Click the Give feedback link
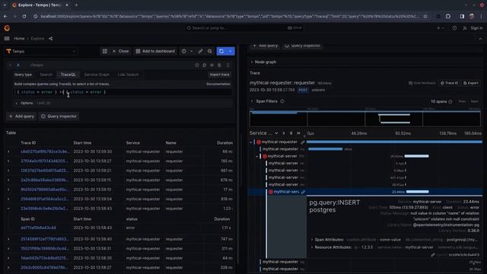The height and width of the screenshot is (274, 487). (422, 83)
